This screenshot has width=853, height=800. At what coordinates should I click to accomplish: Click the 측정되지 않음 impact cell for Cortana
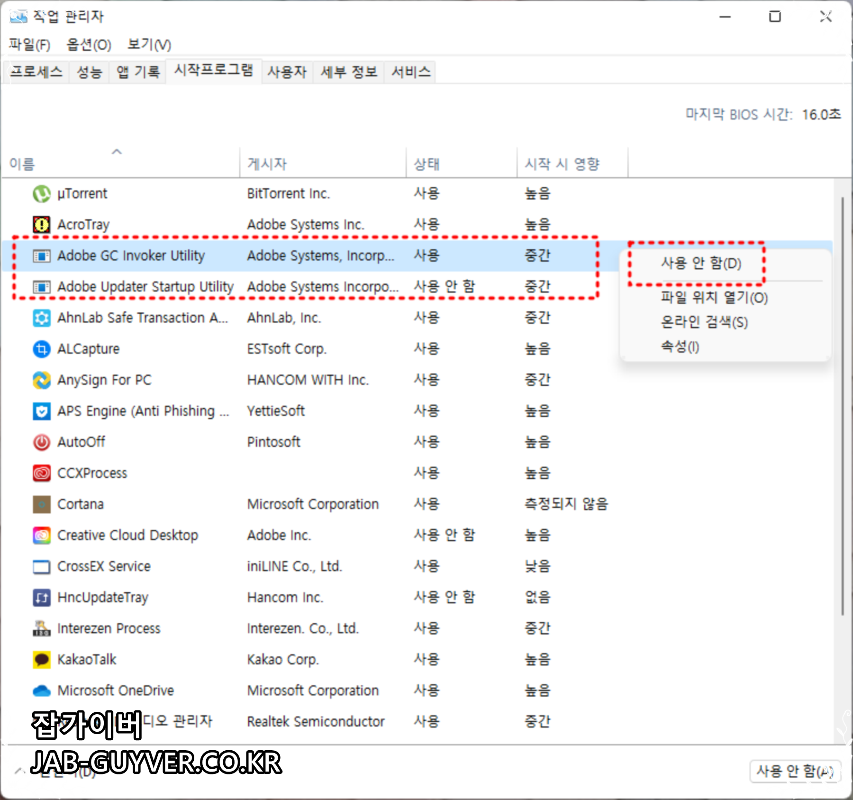point(566,504)
